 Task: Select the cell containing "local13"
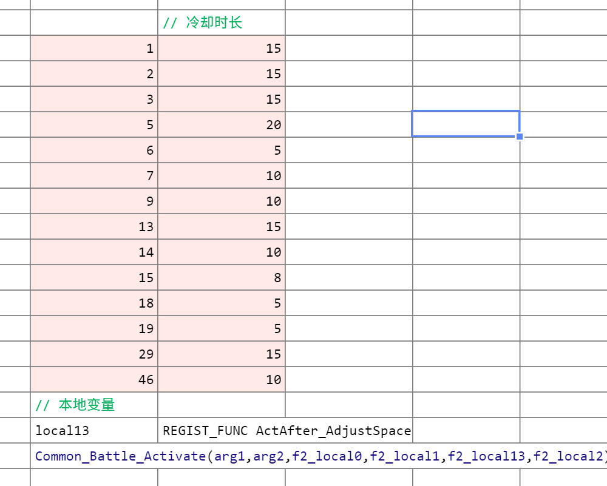(x=94, y=430)
